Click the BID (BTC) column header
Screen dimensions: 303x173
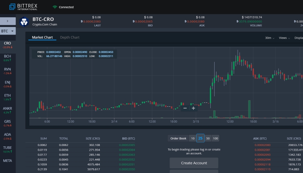pos(128,138)
